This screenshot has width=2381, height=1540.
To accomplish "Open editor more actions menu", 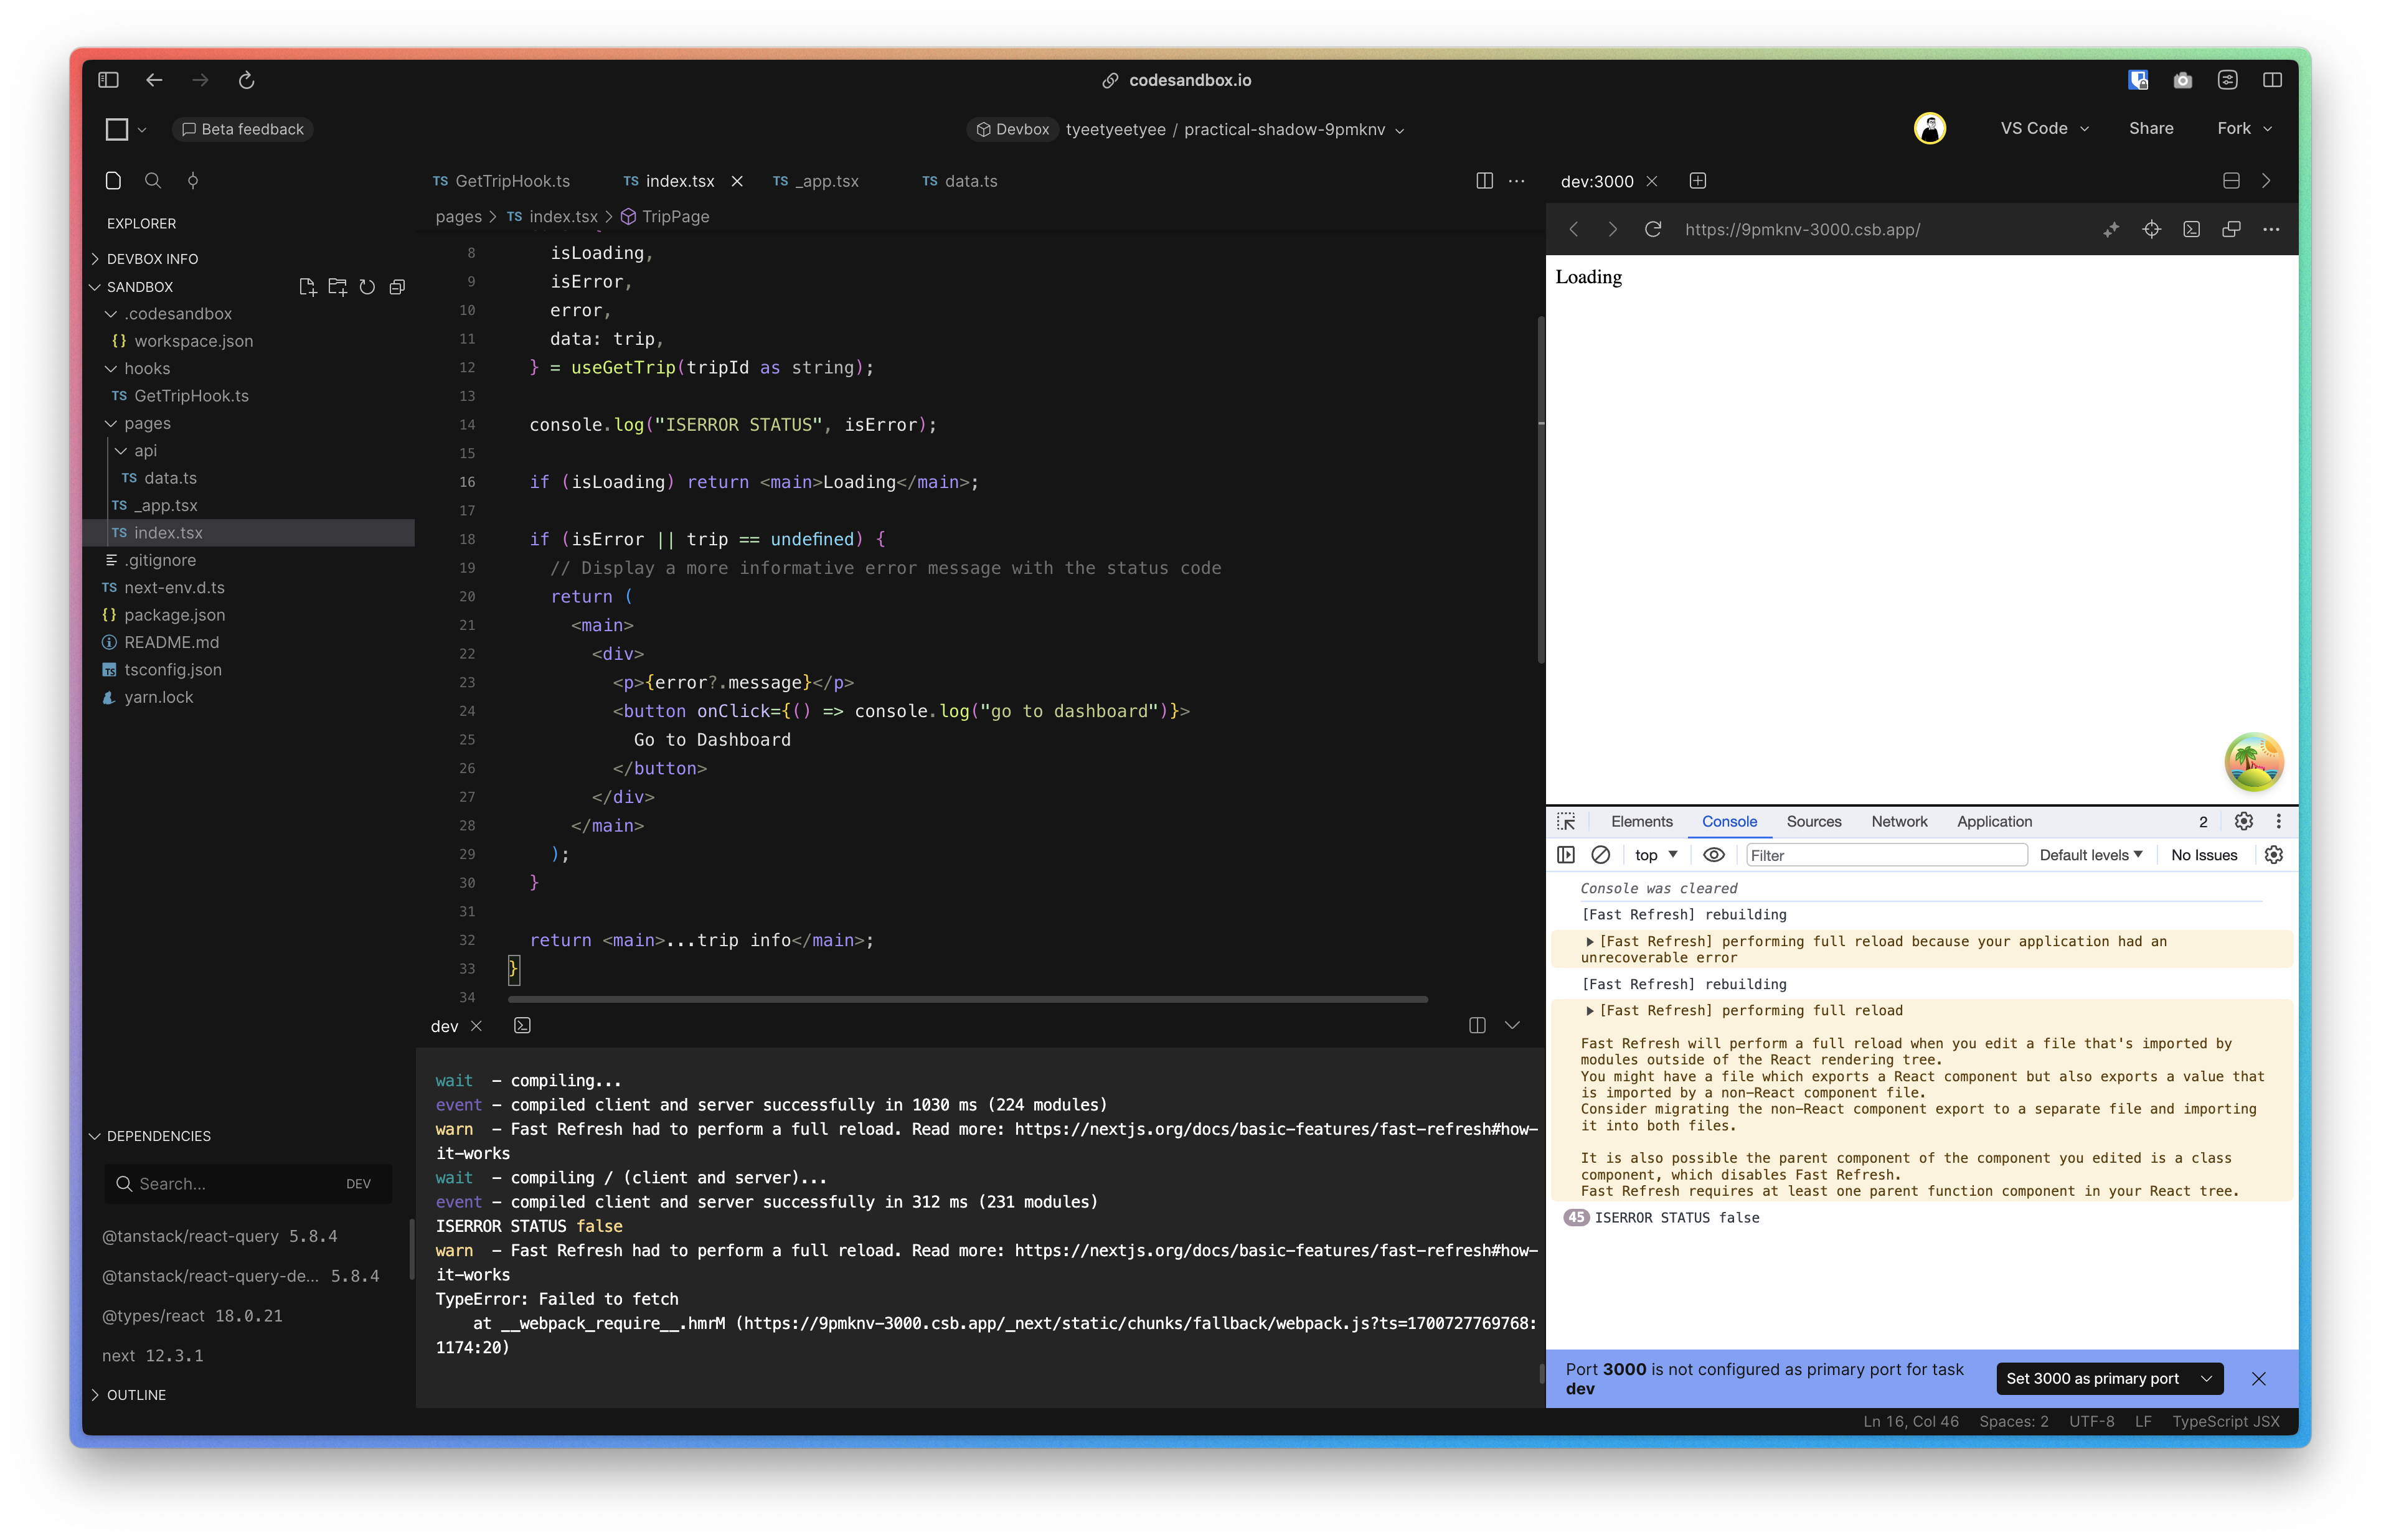I will point(1517,181).
